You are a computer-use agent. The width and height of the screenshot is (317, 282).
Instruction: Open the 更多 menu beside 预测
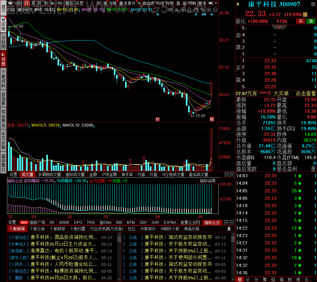coord(202,3)
